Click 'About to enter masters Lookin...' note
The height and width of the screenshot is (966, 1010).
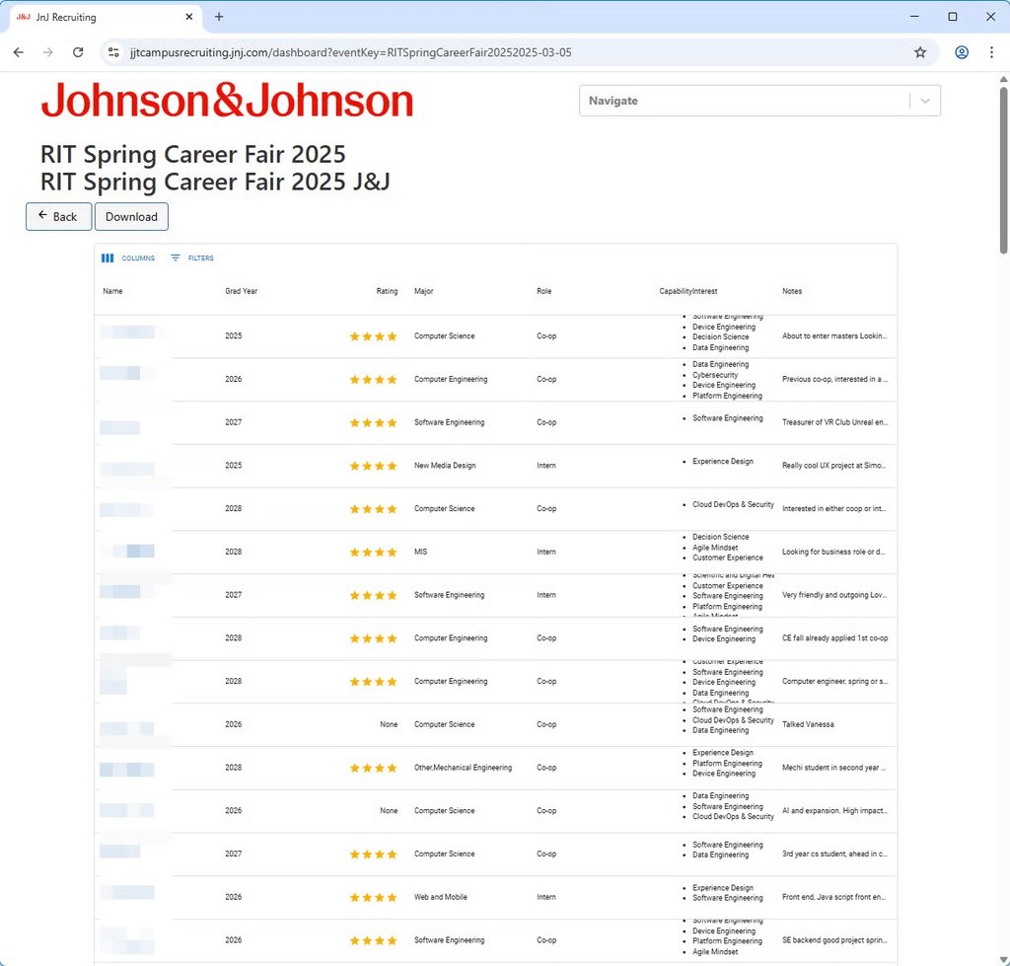pos(834,335)
